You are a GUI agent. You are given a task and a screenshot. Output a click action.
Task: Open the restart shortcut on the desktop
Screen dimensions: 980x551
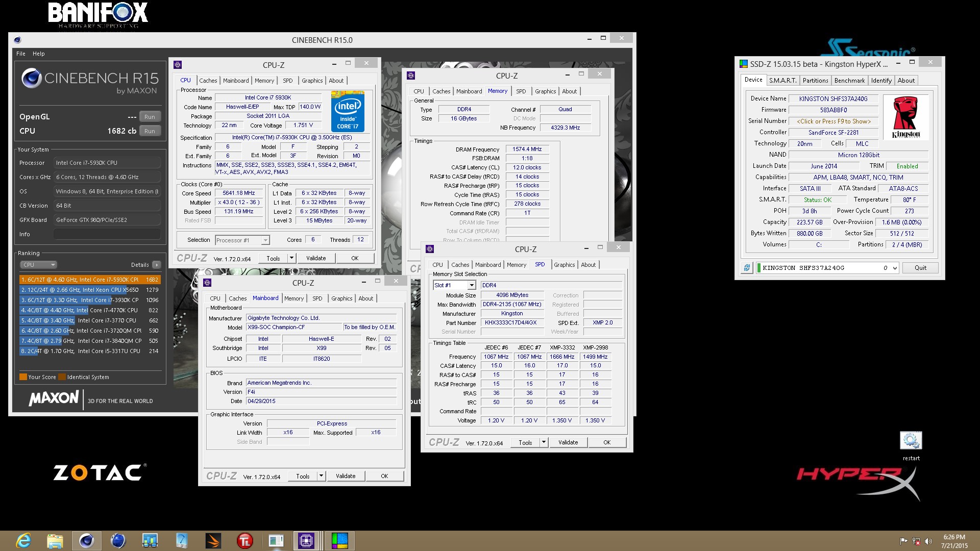(x=911, y=446)
